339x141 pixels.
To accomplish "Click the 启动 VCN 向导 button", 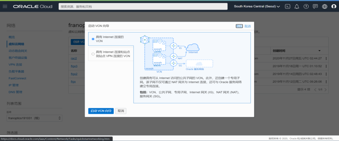I will coord(101,111).
